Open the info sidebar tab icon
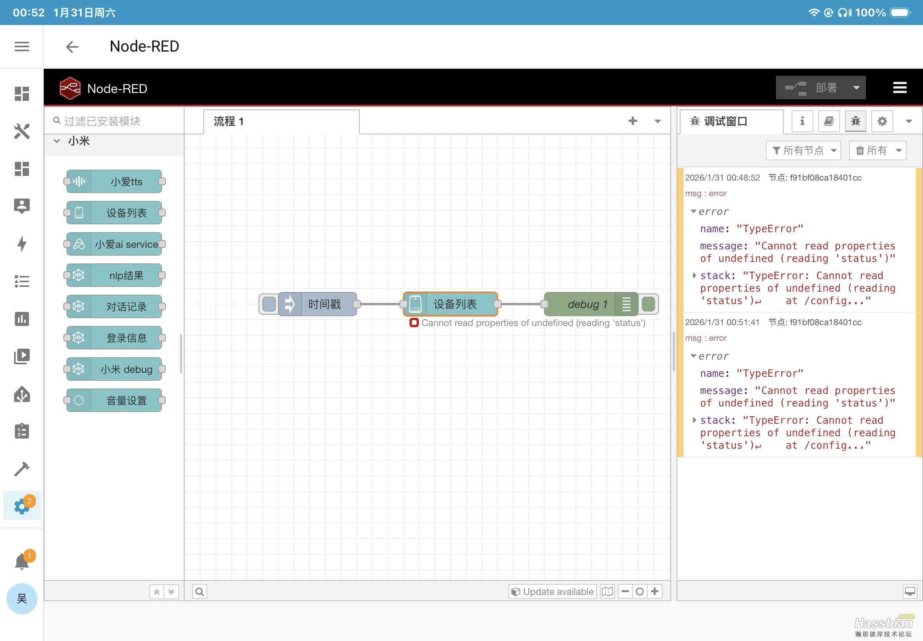 pos(802,121)
